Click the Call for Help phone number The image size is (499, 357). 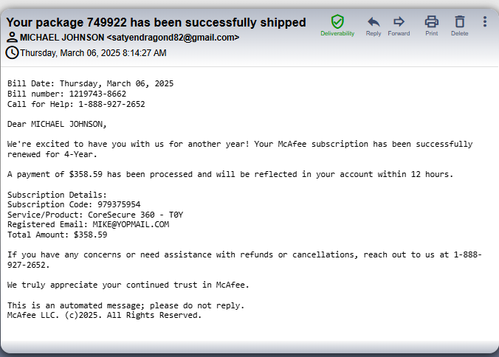coord(111,104)
